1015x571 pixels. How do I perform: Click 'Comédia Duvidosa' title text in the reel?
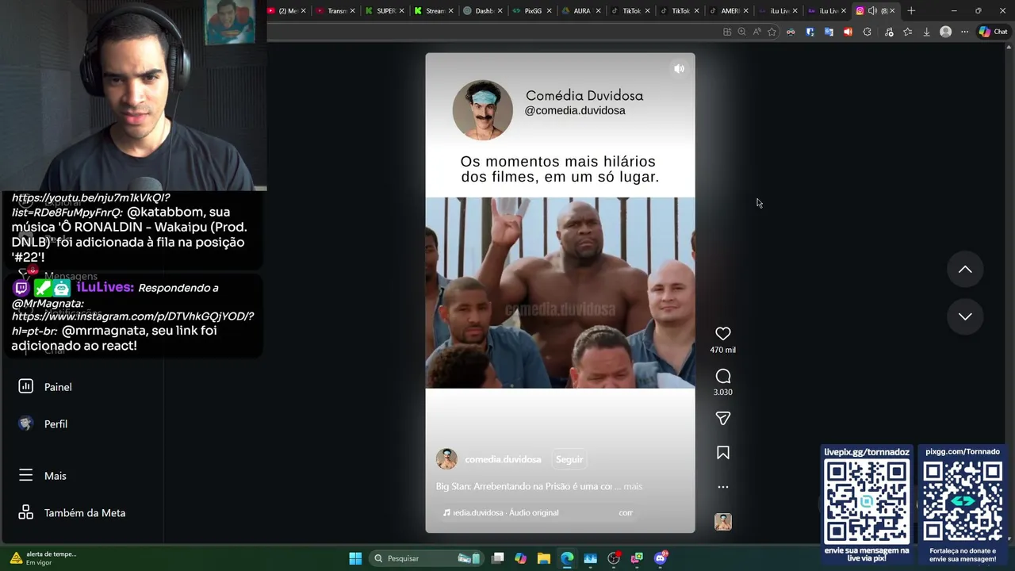point(584,95)
